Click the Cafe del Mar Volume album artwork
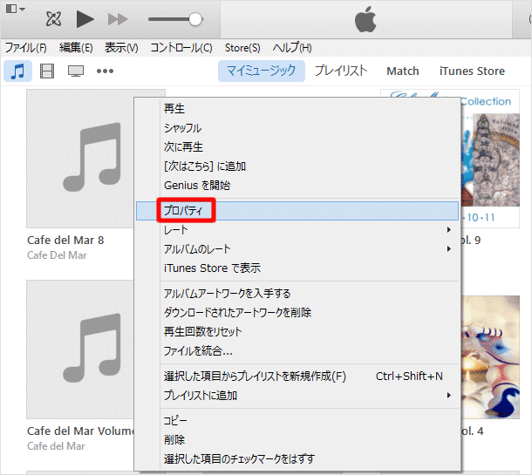532x475 pixels. (80, 349)
